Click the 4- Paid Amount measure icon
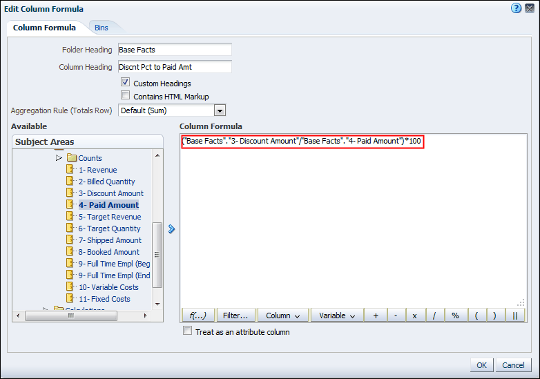Viewport: 540px width, 379px height. (70, 204)
